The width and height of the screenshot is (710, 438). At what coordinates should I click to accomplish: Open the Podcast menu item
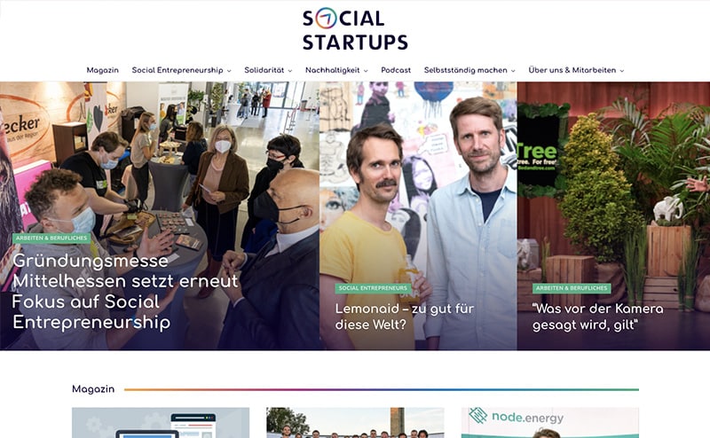click(396, 70)
